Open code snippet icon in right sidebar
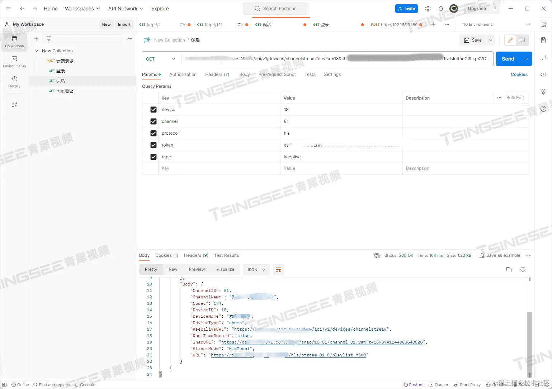This screenshot has height=389, width=552. click(543, 75)
